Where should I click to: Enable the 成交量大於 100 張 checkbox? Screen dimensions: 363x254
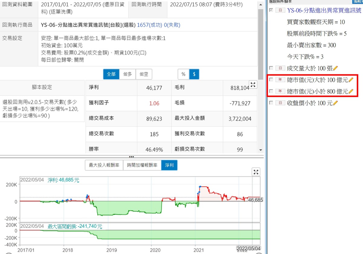(271, 68)
